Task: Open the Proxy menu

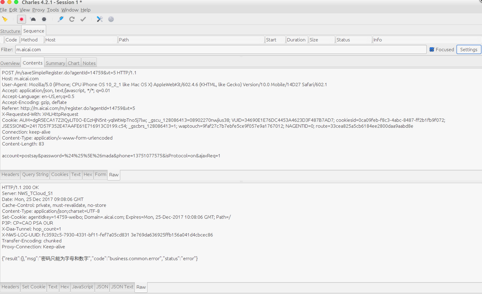Action: pos(38,10)
